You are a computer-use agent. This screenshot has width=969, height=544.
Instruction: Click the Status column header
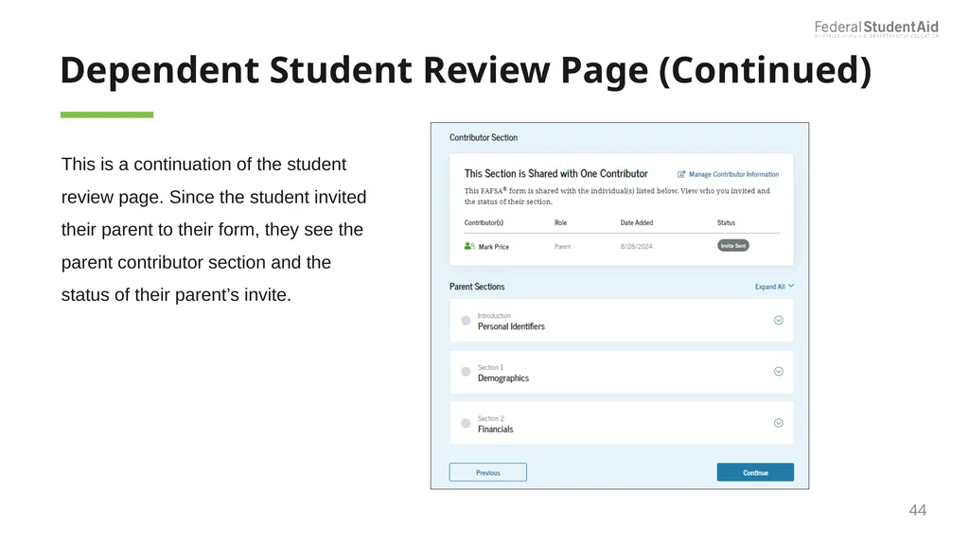[x=726, y=222]
